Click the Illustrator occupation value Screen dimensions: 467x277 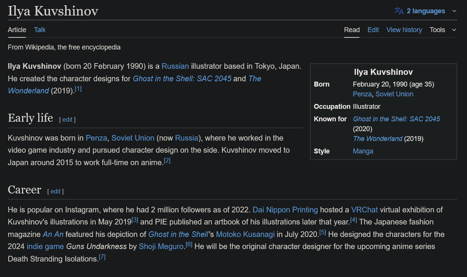point(367,107)
